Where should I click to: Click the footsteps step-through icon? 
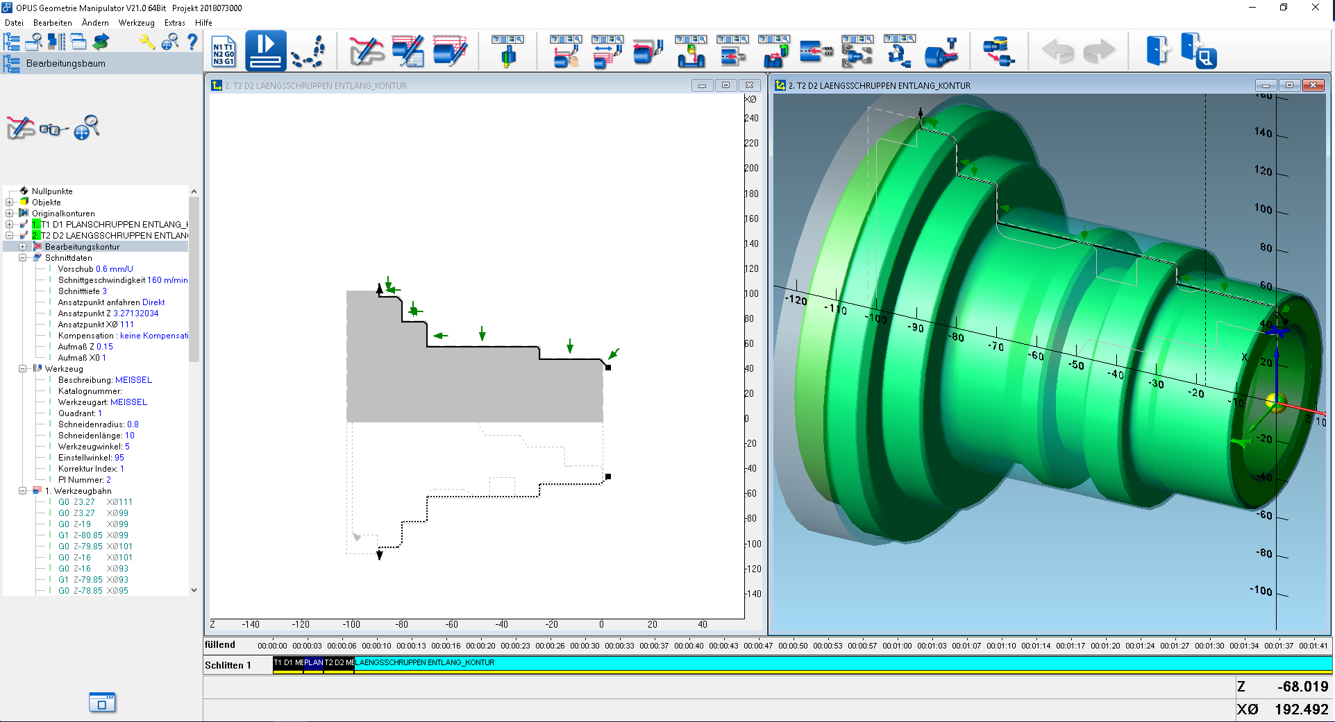click(308, 51)
